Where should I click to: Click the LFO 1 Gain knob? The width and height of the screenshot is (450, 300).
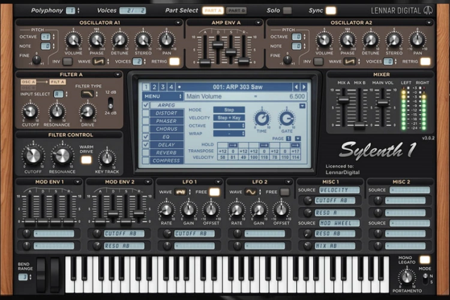tap(188, 210)
